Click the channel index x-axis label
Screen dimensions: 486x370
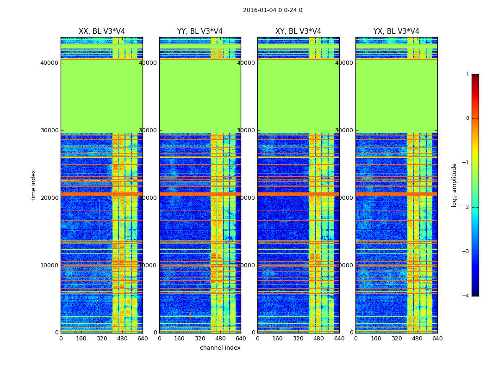point(220,348)
